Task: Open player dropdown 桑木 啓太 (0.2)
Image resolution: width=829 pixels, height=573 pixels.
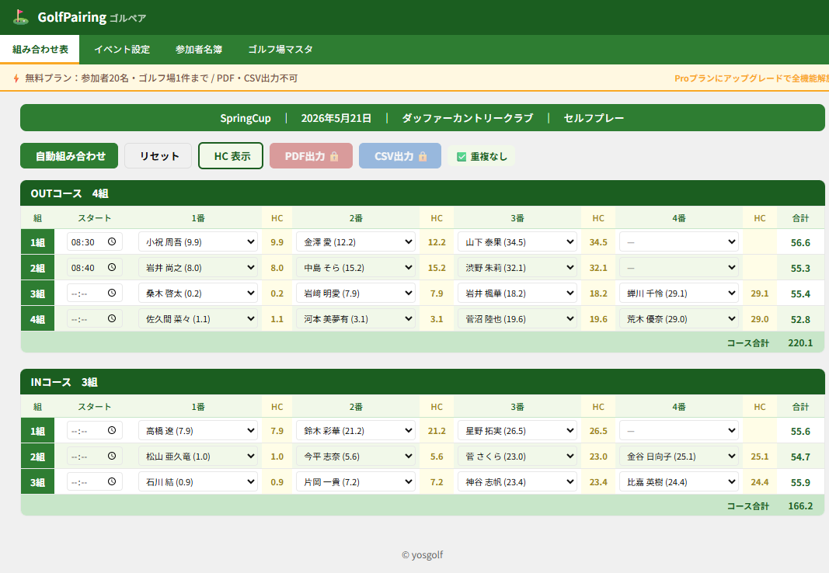Action: (x=198, y=293)
